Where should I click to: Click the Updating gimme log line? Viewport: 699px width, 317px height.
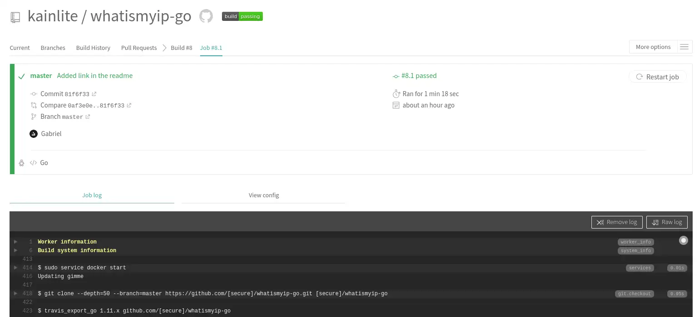(61, 276)
